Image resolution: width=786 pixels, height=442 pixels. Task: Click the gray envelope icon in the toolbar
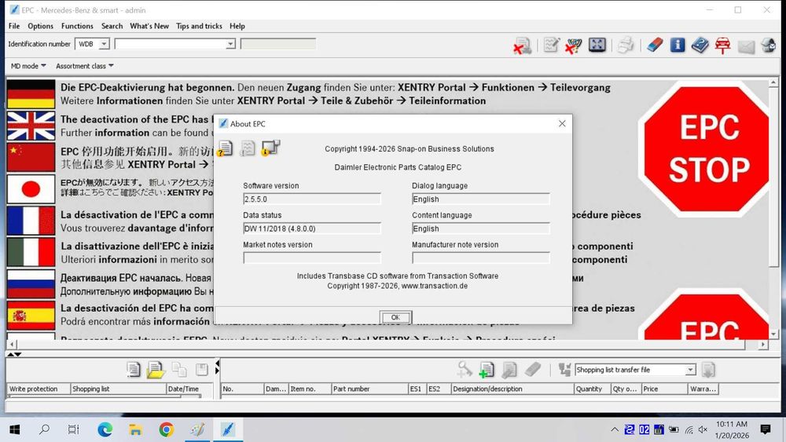coord(746,46)
